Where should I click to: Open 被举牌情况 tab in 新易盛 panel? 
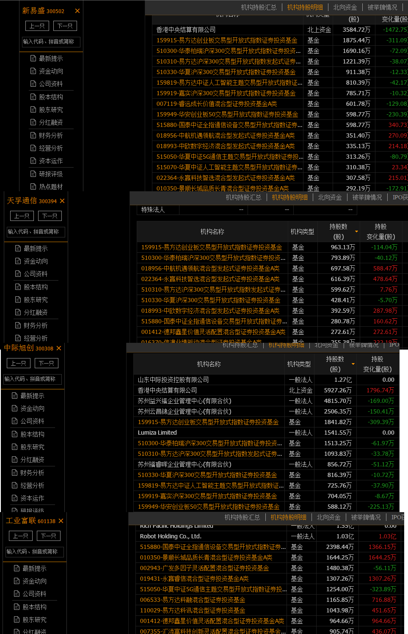click(383, 7)
